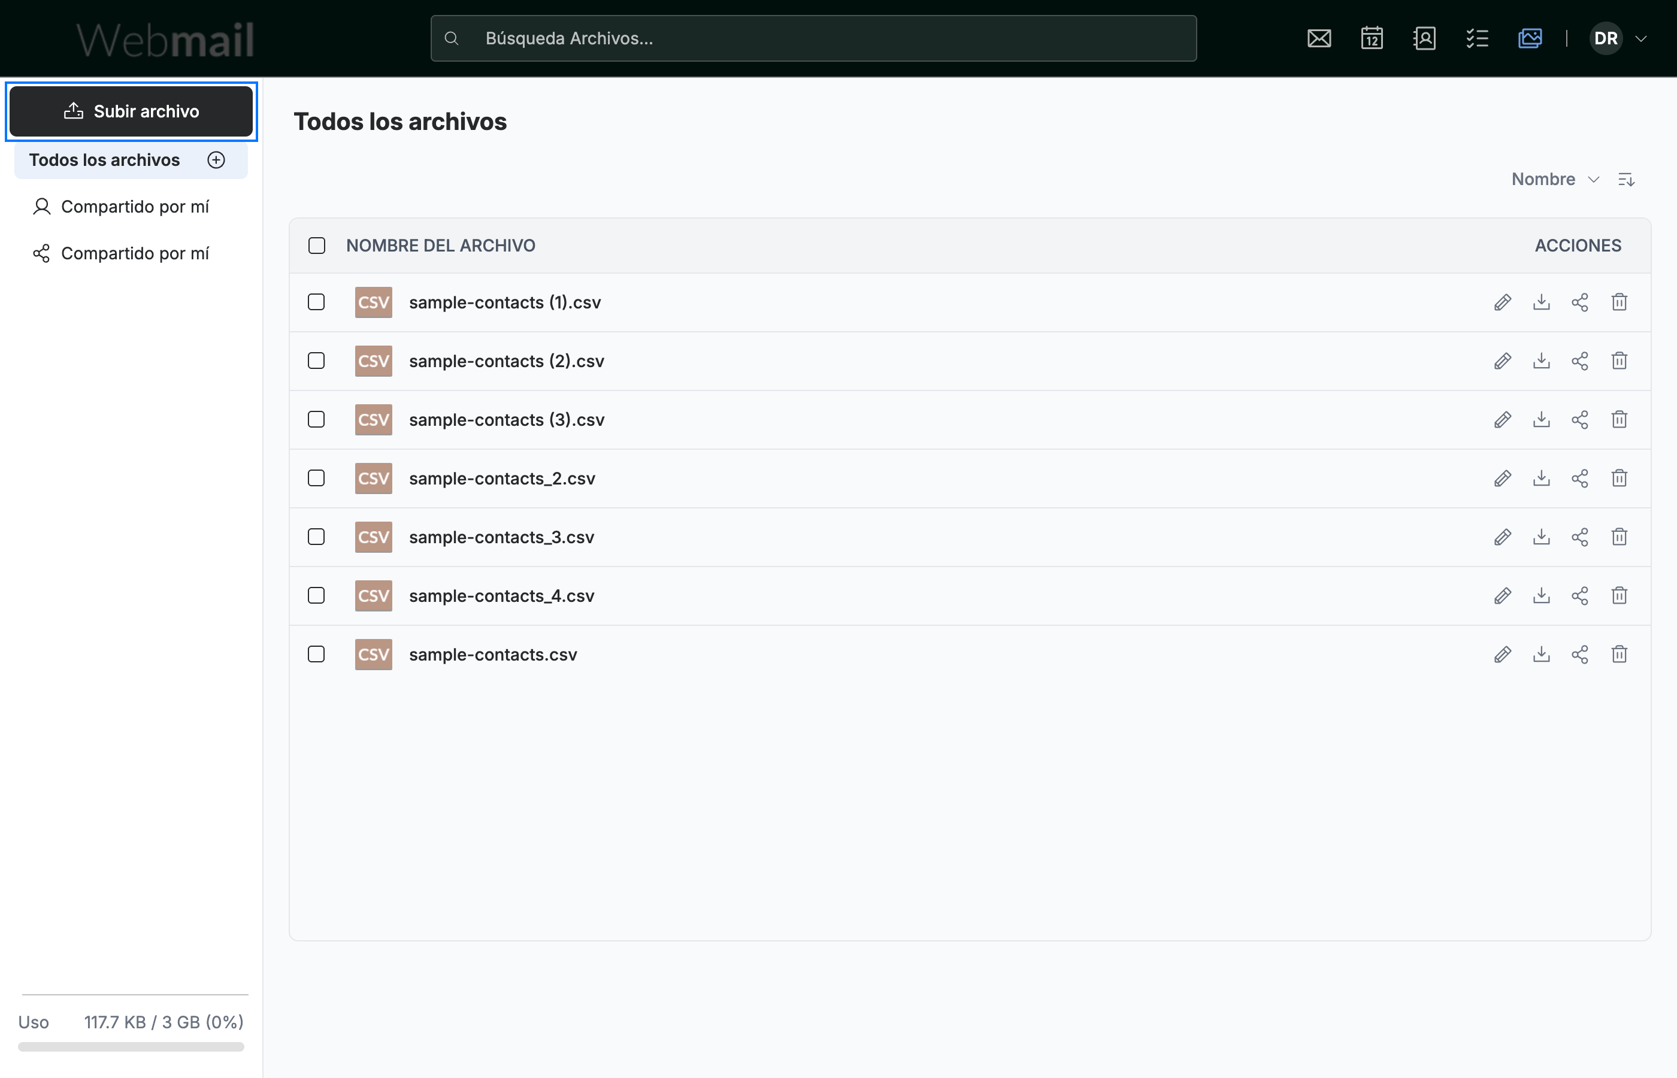Screen dimensions: 1677x1078
Task: Open the Mail icon in top bar
Action: [1319, 38]
